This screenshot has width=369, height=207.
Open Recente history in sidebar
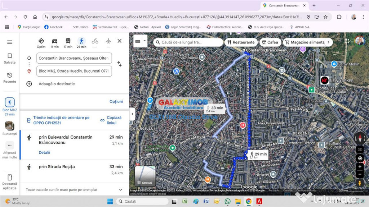coord(10,75)
